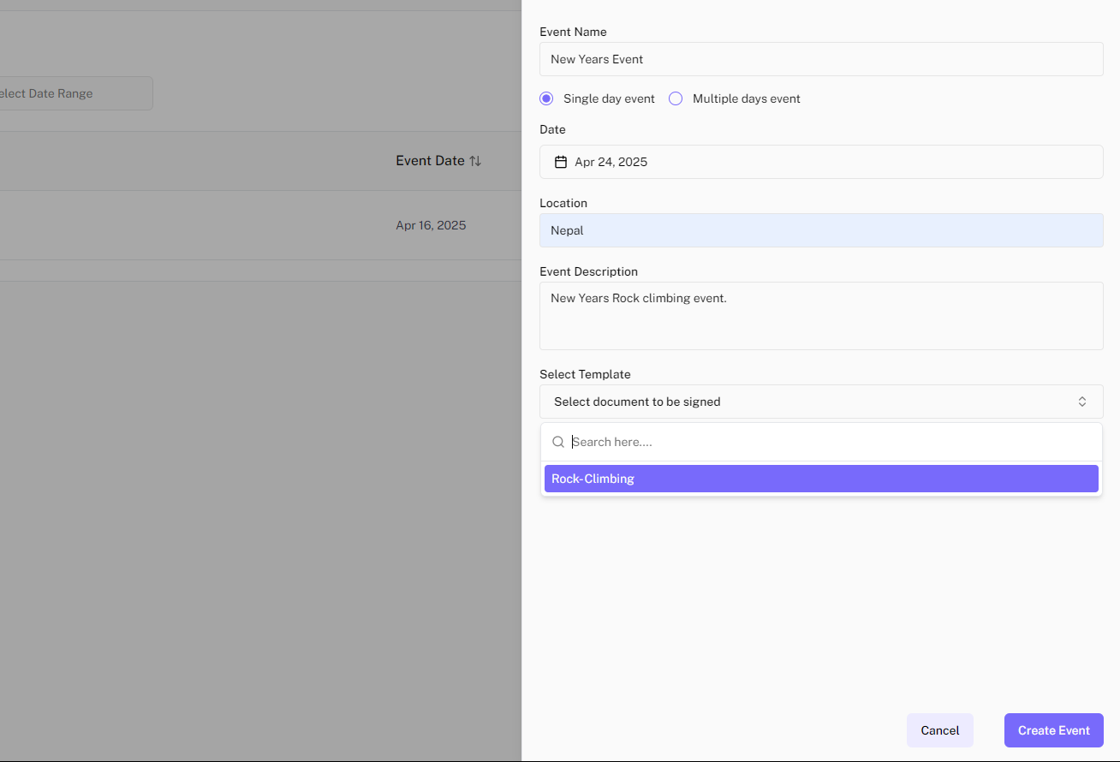Click the magnifier icon in template search
Screen dimensions: 1120x762
pos(558,442)
